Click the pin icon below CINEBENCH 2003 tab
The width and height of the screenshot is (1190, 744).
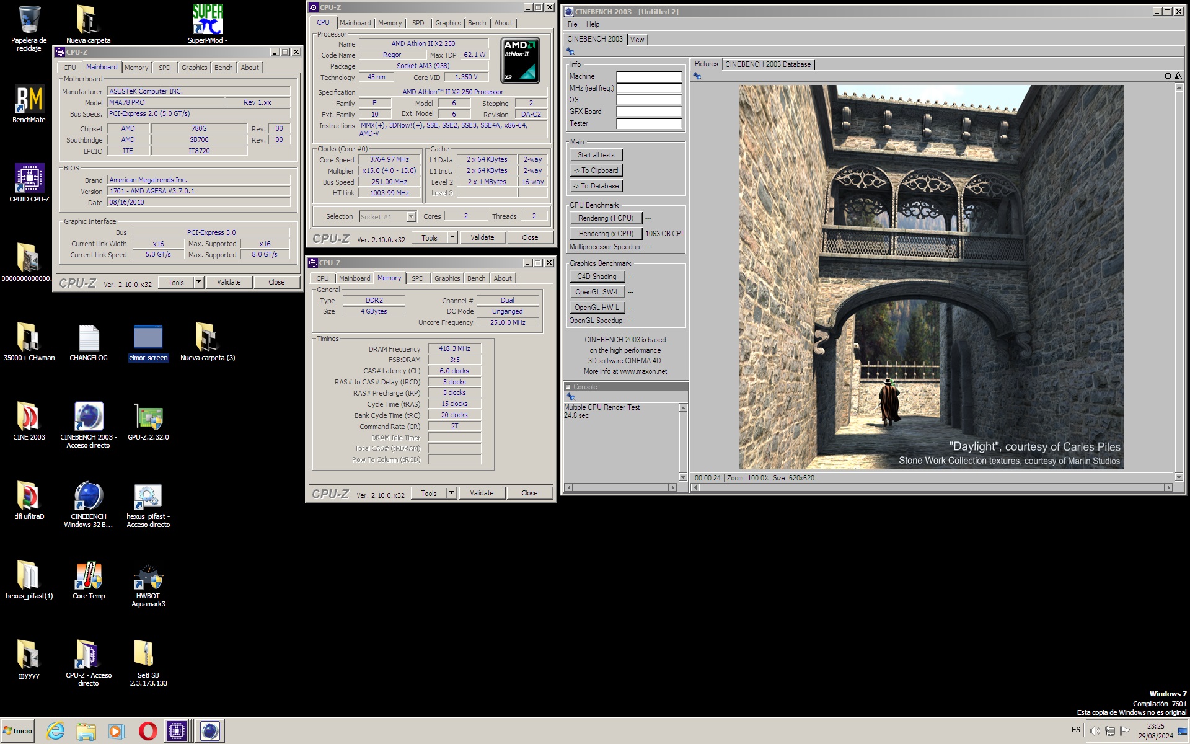[570, 51]
